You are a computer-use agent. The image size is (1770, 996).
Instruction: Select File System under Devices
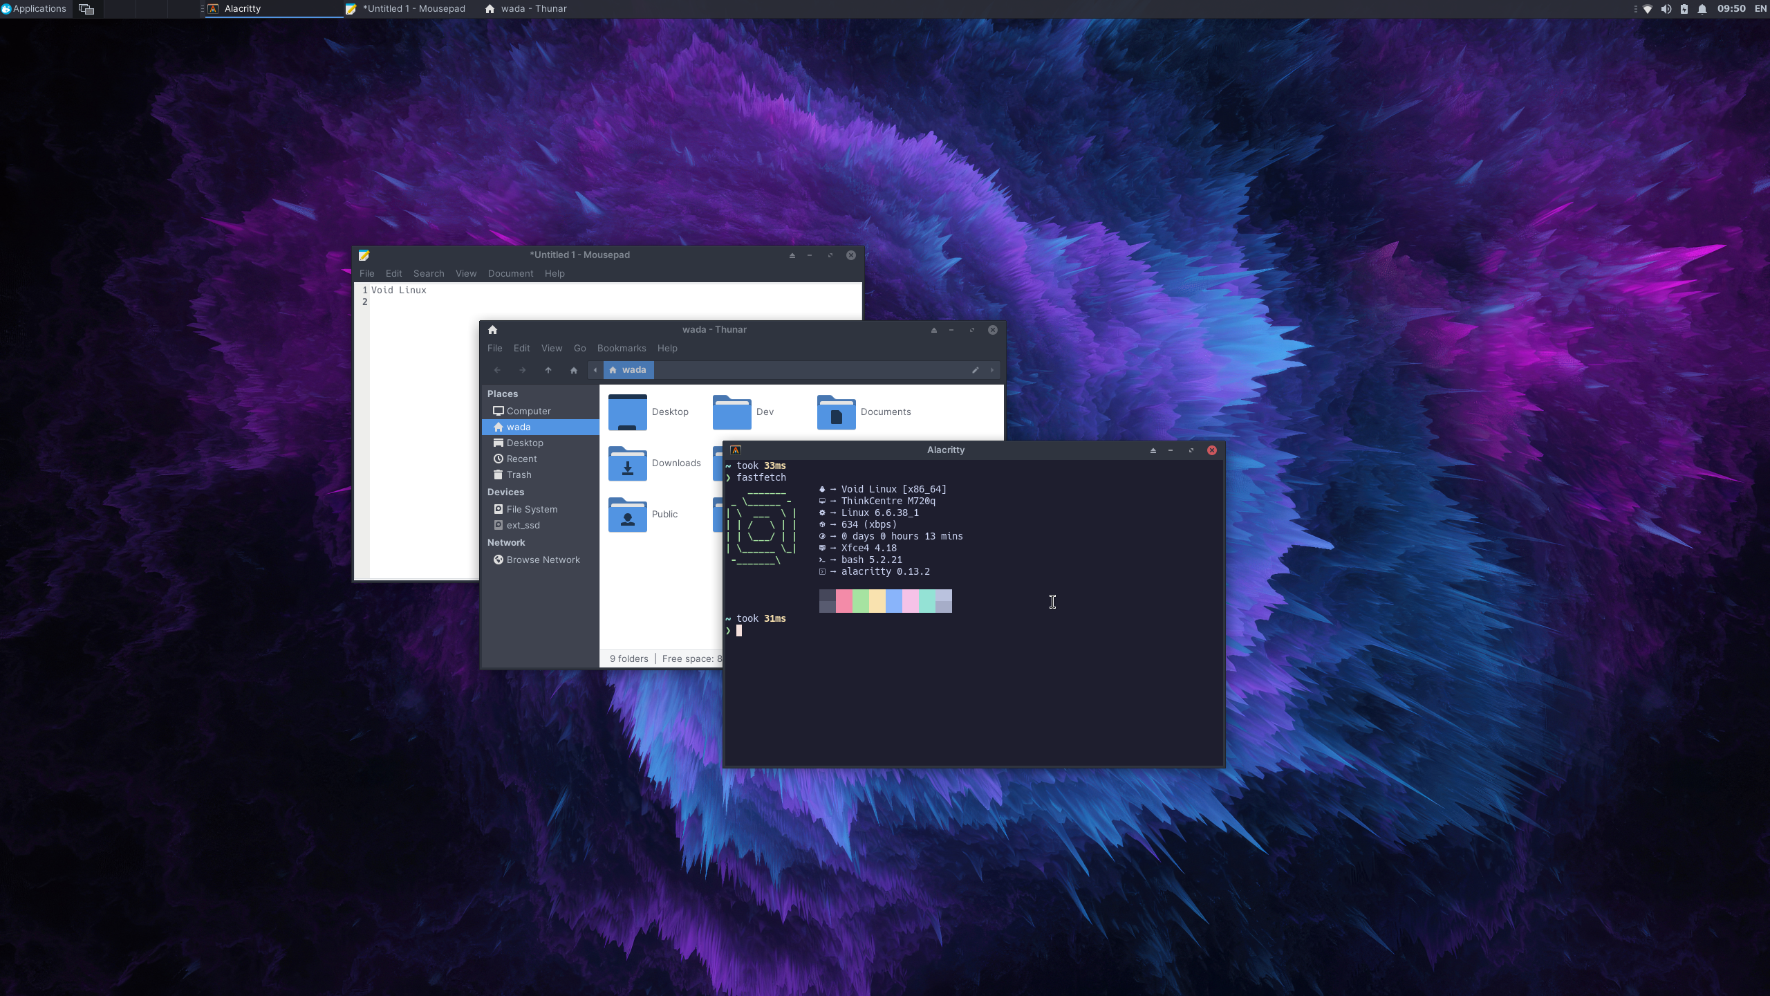click(x=540, y=509)
